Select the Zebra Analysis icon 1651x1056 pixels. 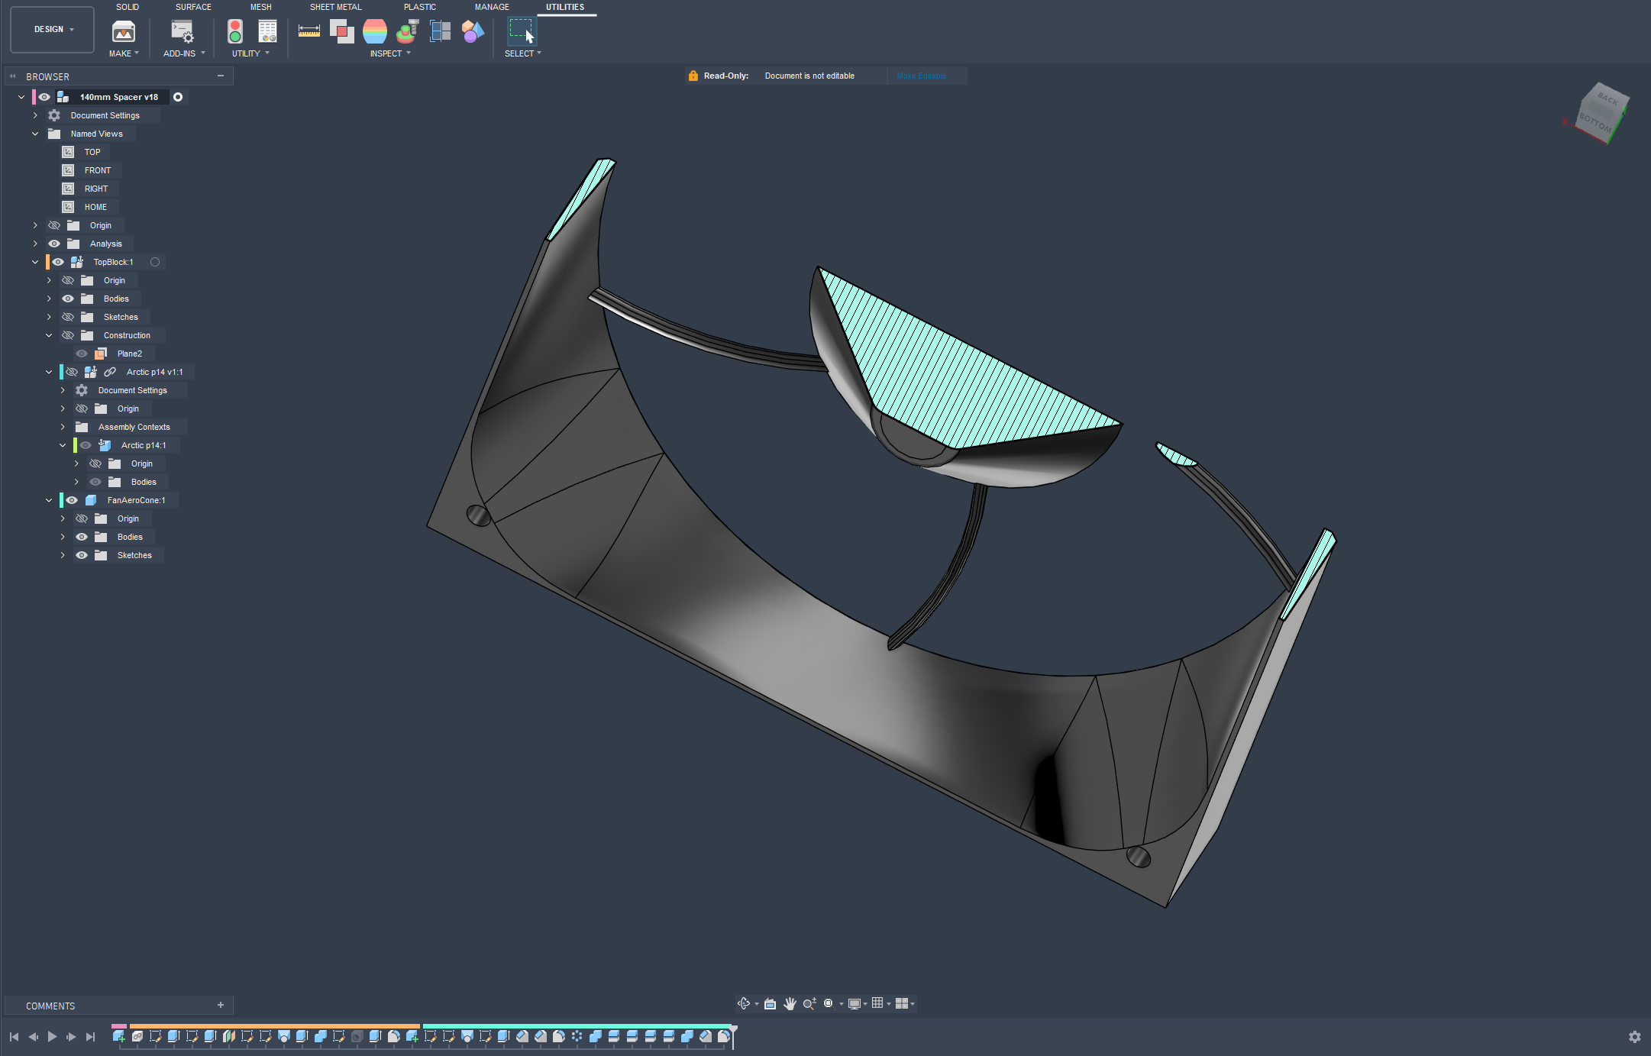374,31
